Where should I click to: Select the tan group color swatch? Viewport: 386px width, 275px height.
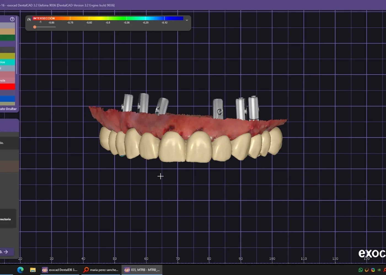point(7,32)
